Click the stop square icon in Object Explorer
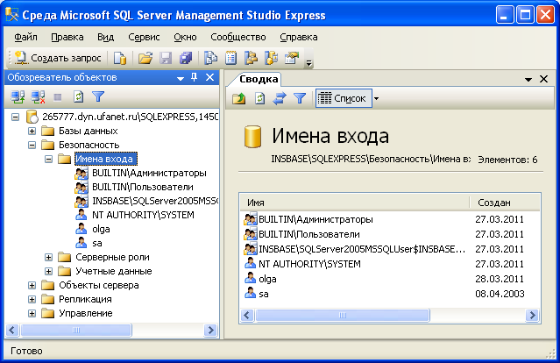 pos(58,96)
